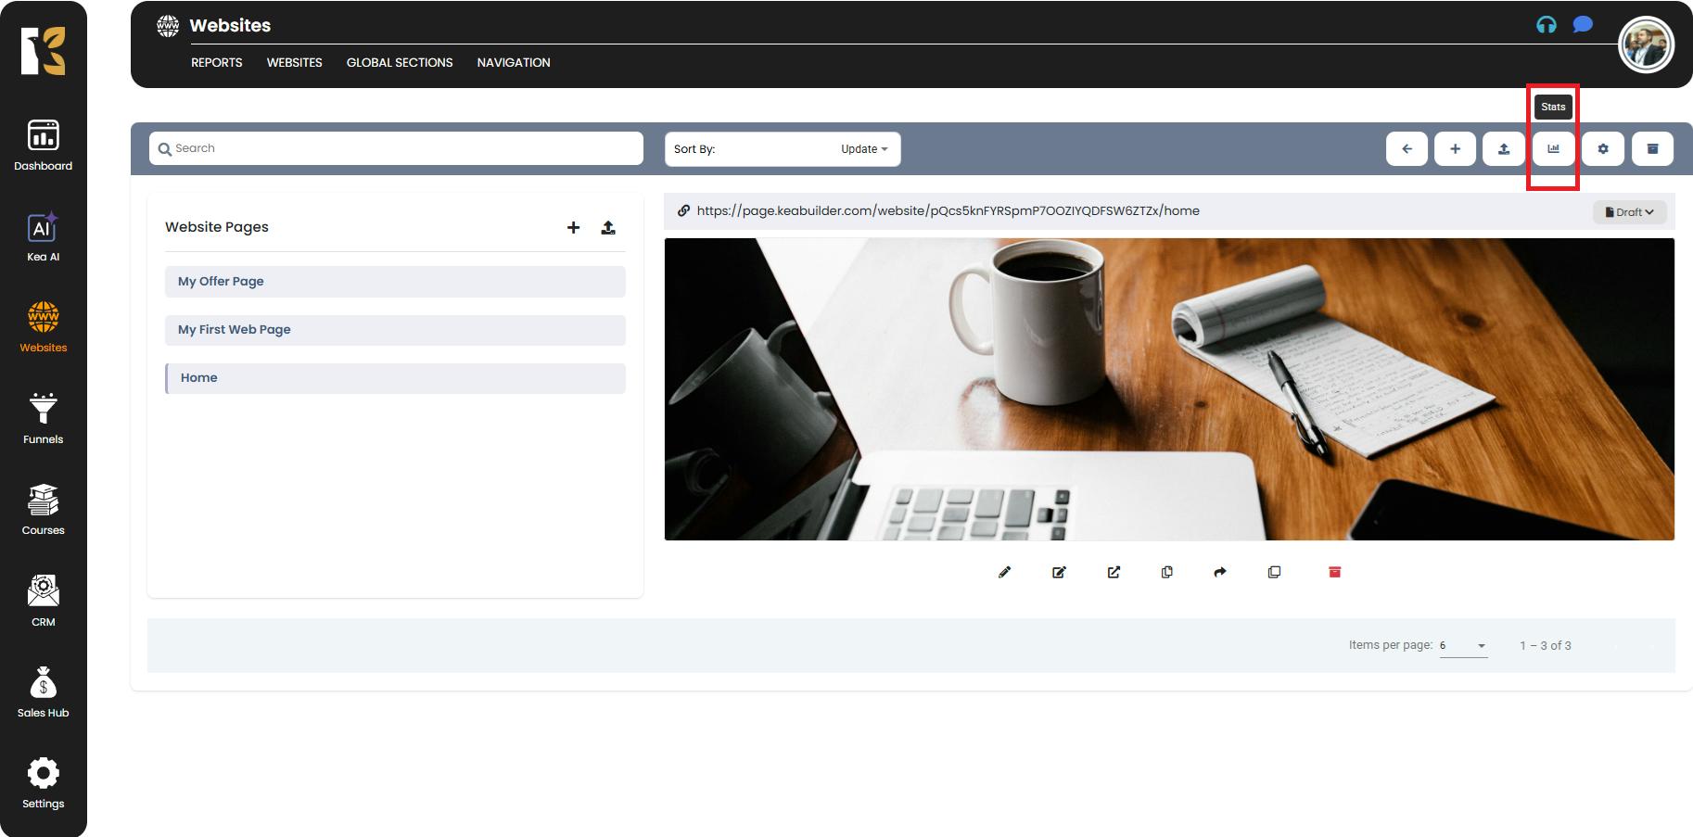
Task: Click the homepage preview thumbnail
Action: point(1169,389)
